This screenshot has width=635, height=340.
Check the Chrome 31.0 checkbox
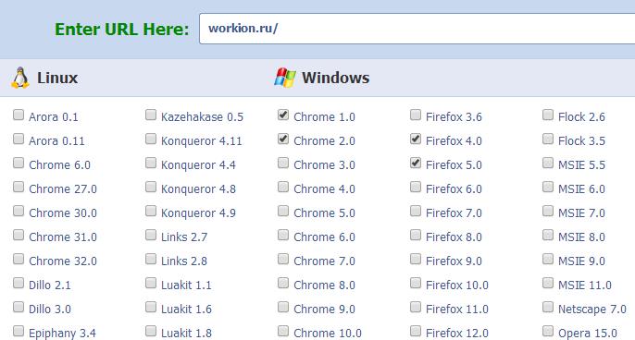(x=19, y=235)
